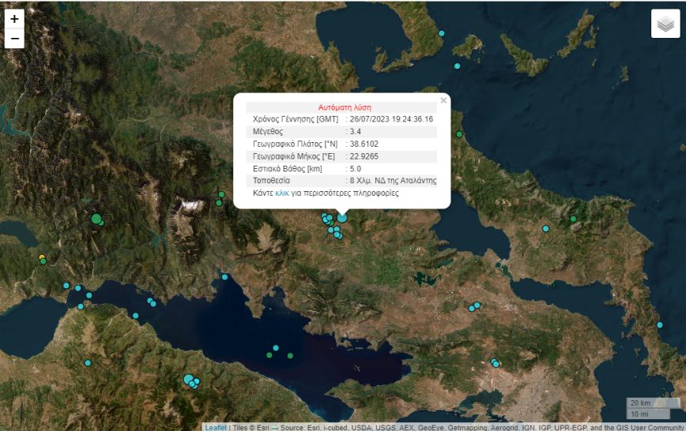Select the large blue marker on the Peloponnese coast

[189, 380]
